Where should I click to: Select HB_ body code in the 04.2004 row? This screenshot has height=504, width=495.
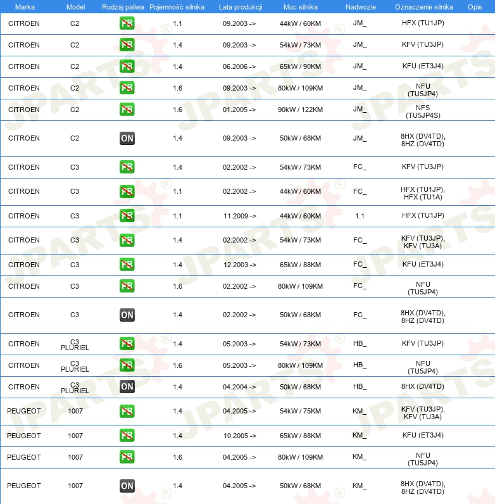click(x=360, y=386)
